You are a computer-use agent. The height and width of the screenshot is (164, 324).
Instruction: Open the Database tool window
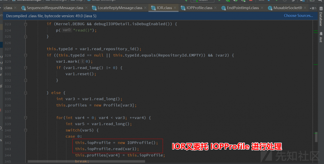pyautogui.click(x=321, y=17)
